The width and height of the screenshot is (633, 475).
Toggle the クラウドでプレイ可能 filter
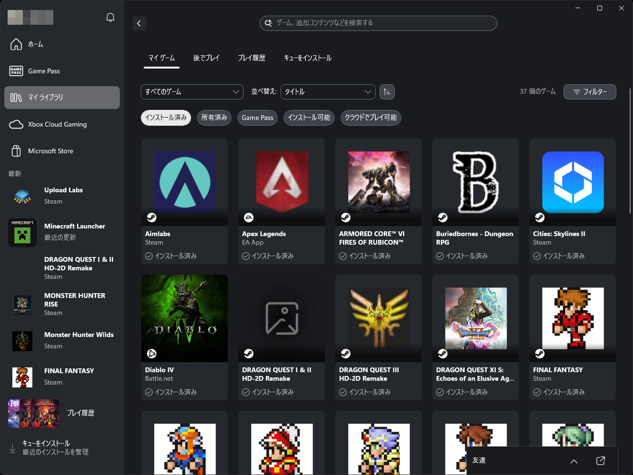370,118
